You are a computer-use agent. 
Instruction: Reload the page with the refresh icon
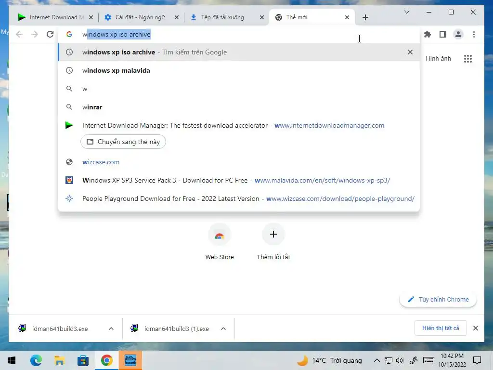pyautogui.click(x=50, y=34)
